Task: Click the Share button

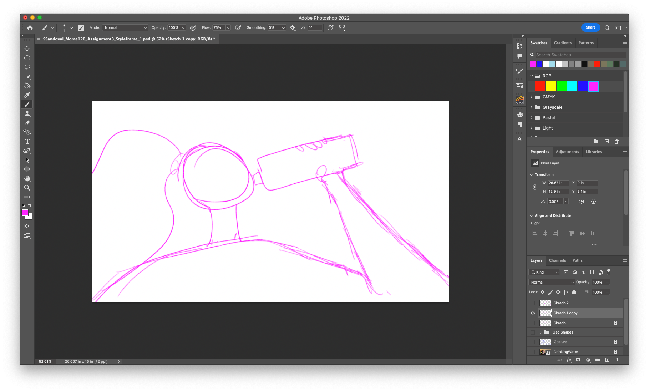Action: tap(590, 27)
